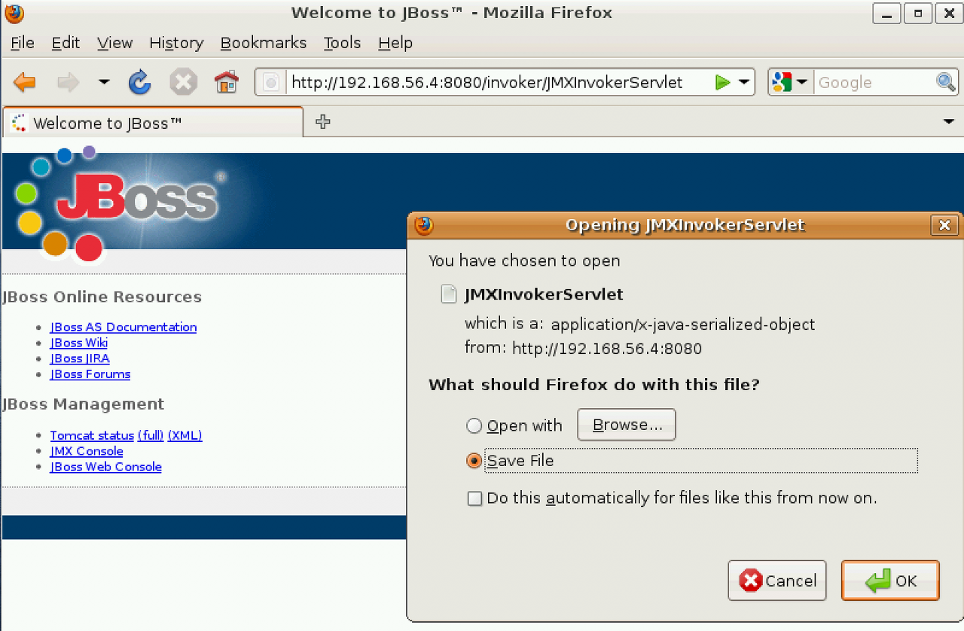The image size is (964, 631).
Task: Maximize the Firefox window
Action: pos(917,13)
